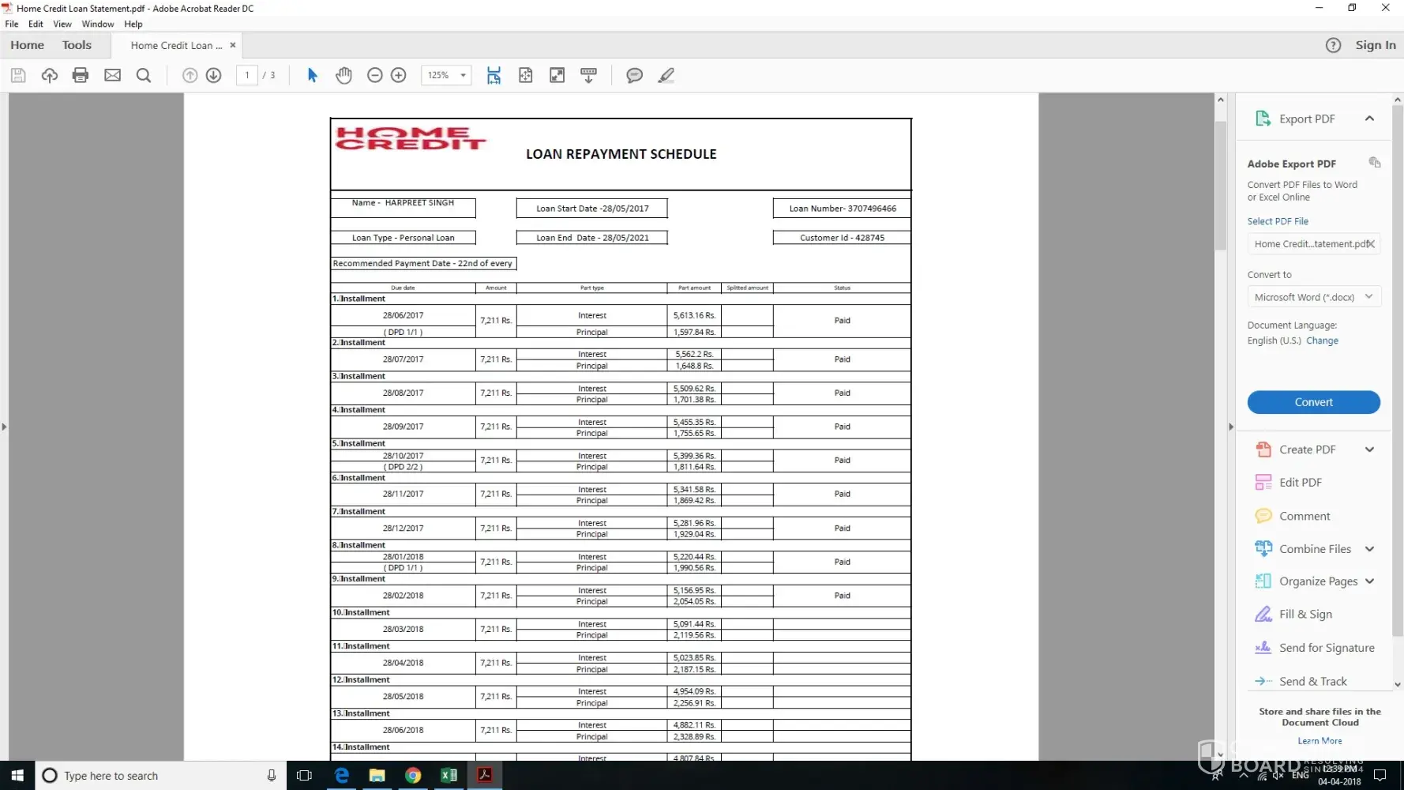Expand the Combine Files chevron
Viewport: 1404px width, 790px height.
pos(1369,549)
